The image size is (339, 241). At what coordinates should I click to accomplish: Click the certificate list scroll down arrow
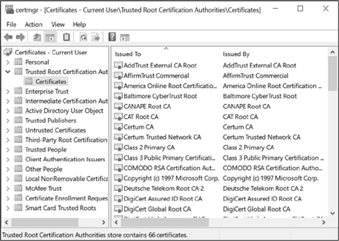coord(332,213)
